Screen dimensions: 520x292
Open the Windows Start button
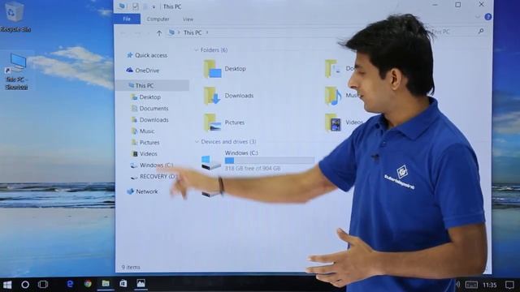pos(7,285)
